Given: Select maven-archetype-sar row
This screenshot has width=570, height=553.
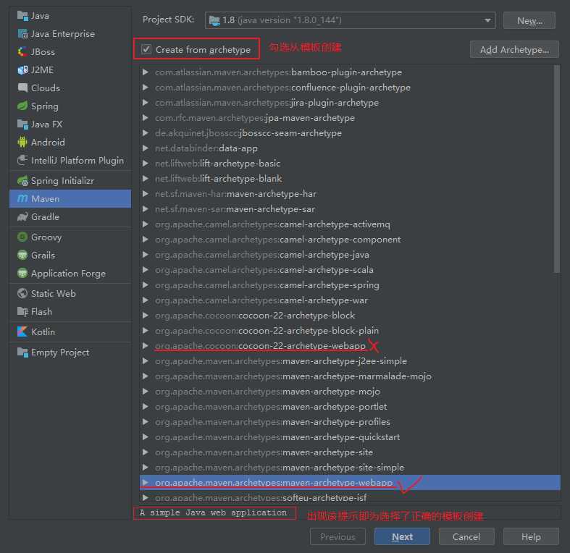Looking at the screenshot, I should pos(350,209).
